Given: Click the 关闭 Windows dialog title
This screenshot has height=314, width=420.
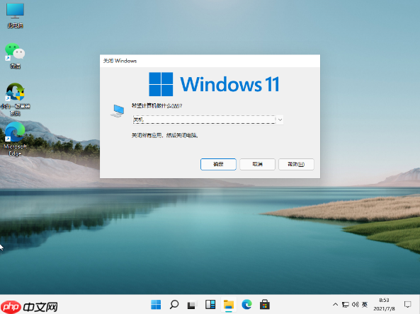Looking at the screenshot, I should [120, 61].
